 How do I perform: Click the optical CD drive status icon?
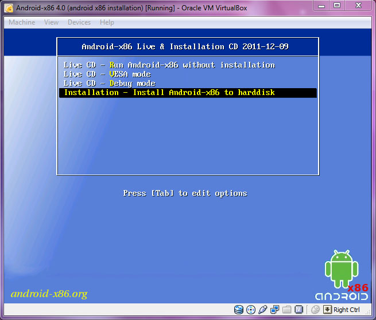coord(251,310)
